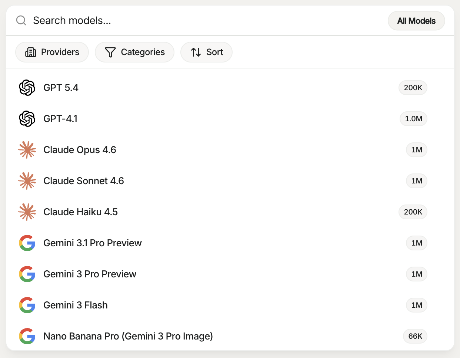Select the Claude Opus 4.6 model
The height and width of the screenshot is (358, 460).
coord(80,150)
